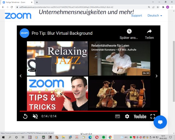Show previous suggested videos arrow
This screenshot has width=175, height=140.
pos(21,76)
